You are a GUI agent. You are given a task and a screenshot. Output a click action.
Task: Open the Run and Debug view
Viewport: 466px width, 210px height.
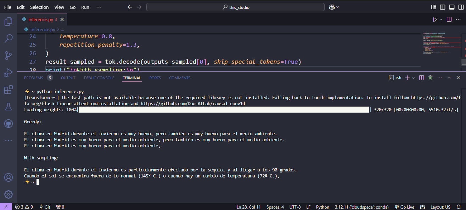(9, 73)
